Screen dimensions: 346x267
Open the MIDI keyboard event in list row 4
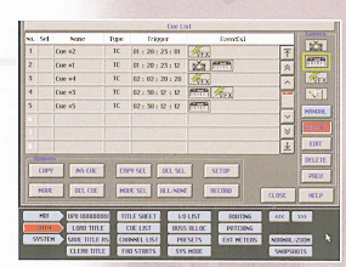pyautogui.click(x=200, y=92)
